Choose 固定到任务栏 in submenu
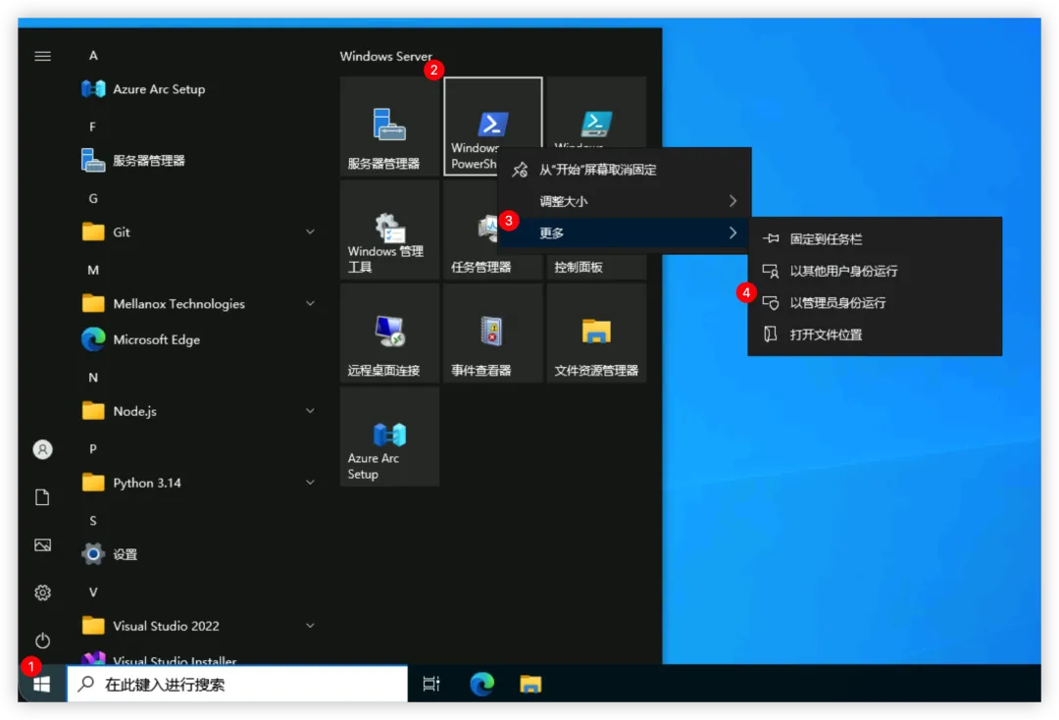Screen dimensions: 1059x720 coord(875,239)
